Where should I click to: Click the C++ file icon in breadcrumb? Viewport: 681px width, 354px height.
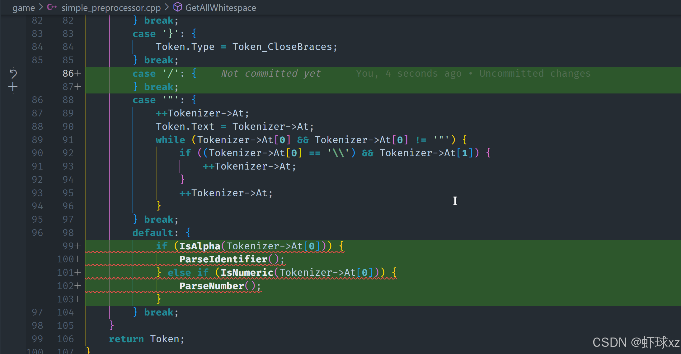pyautogui.click(x=52, y=7)
